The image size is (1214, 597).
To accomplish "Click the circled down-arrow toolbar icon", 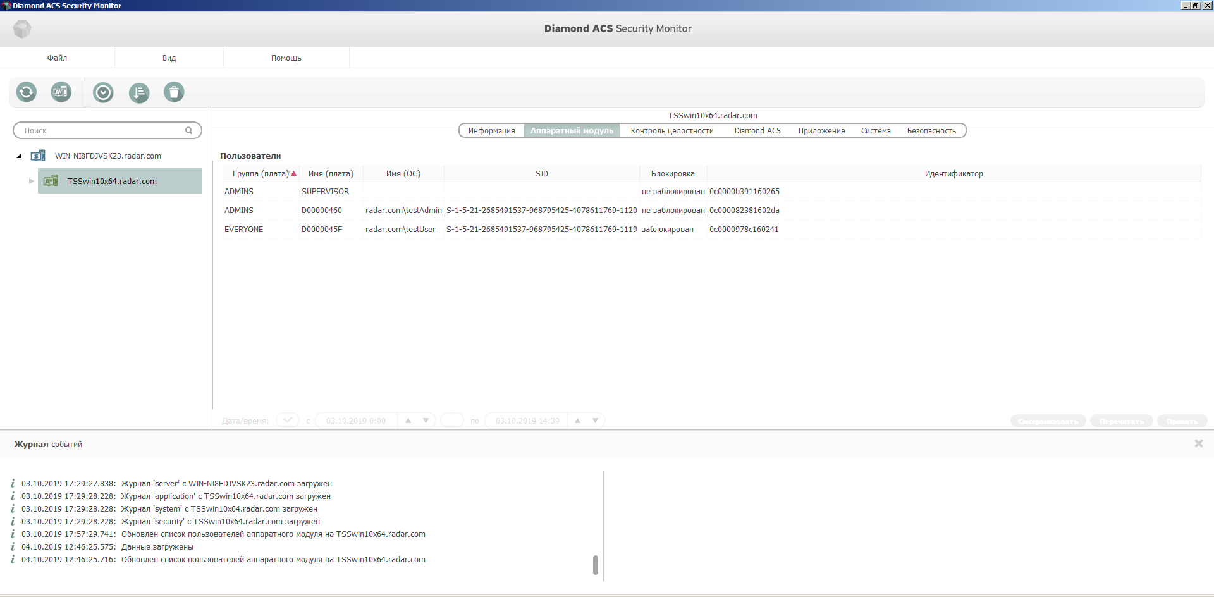I will click(103, 92).
